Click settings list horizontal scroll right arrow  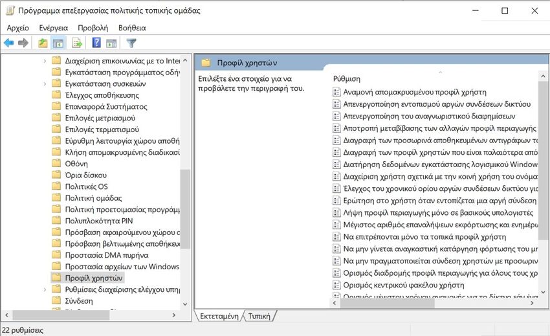pyautogui.click(x=532, y=302)
